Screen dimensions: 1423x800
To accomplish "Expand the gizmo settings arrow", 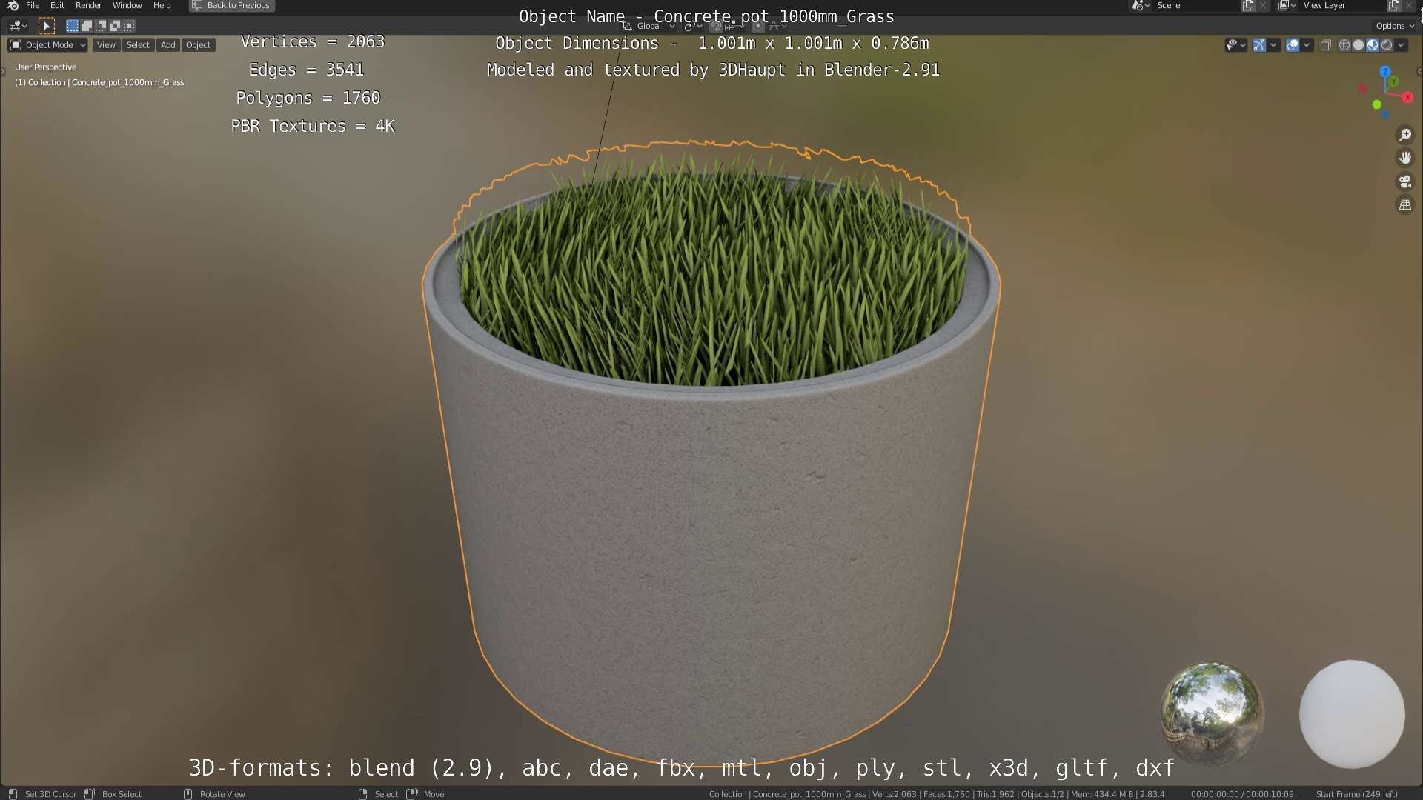I will (1273, 45).
